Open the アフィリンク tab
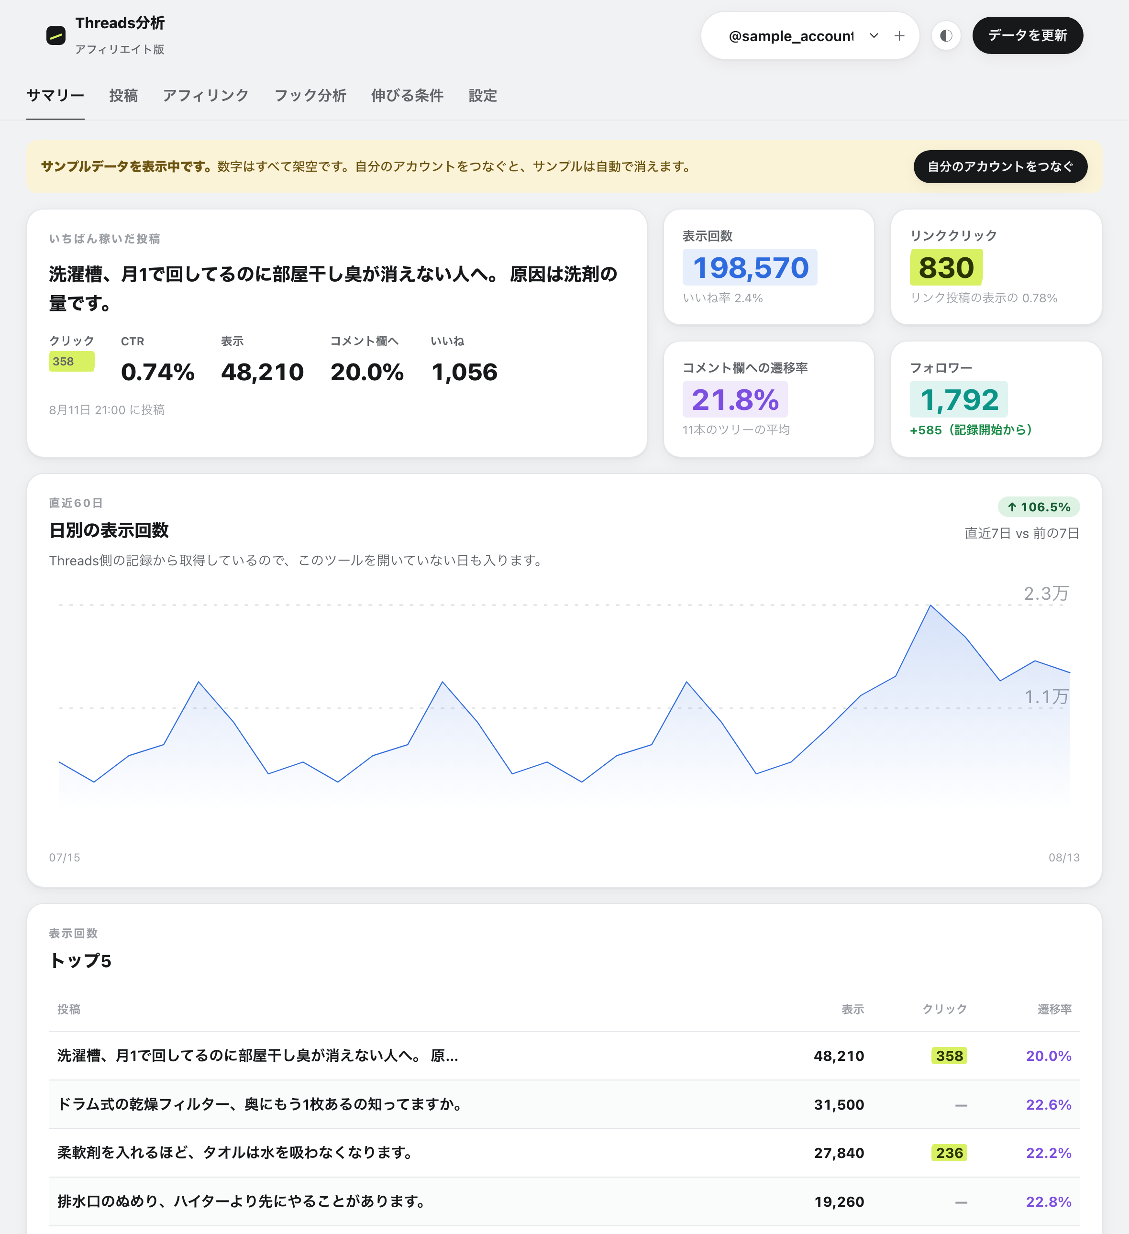 [206, 96]
